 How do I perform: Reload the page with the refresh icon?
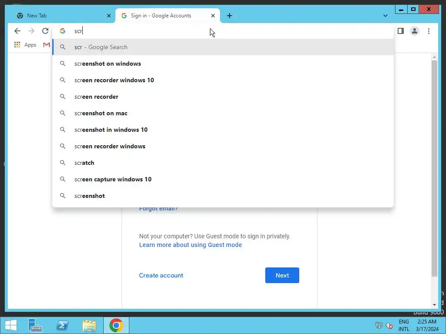point(45,31)
